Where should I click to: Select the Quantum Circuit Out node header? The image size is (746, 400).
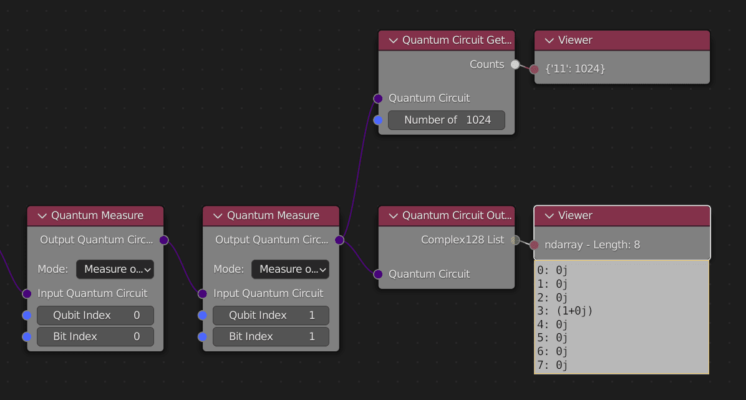coord(446,216)
